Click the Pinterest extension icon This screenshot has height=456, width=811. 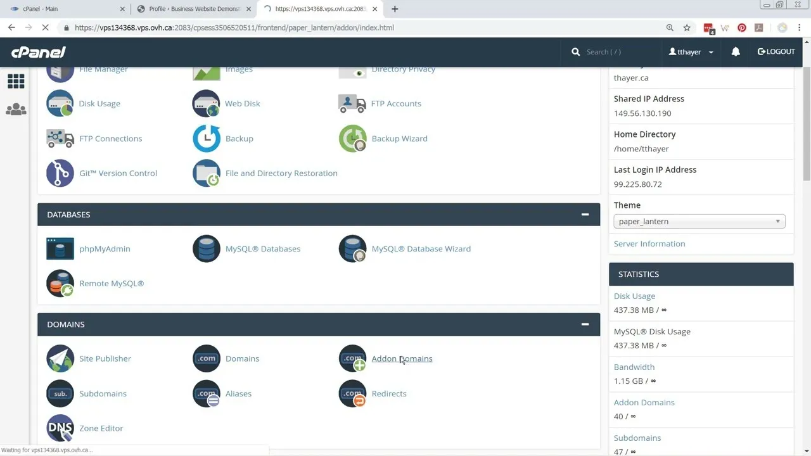[742, 28]
